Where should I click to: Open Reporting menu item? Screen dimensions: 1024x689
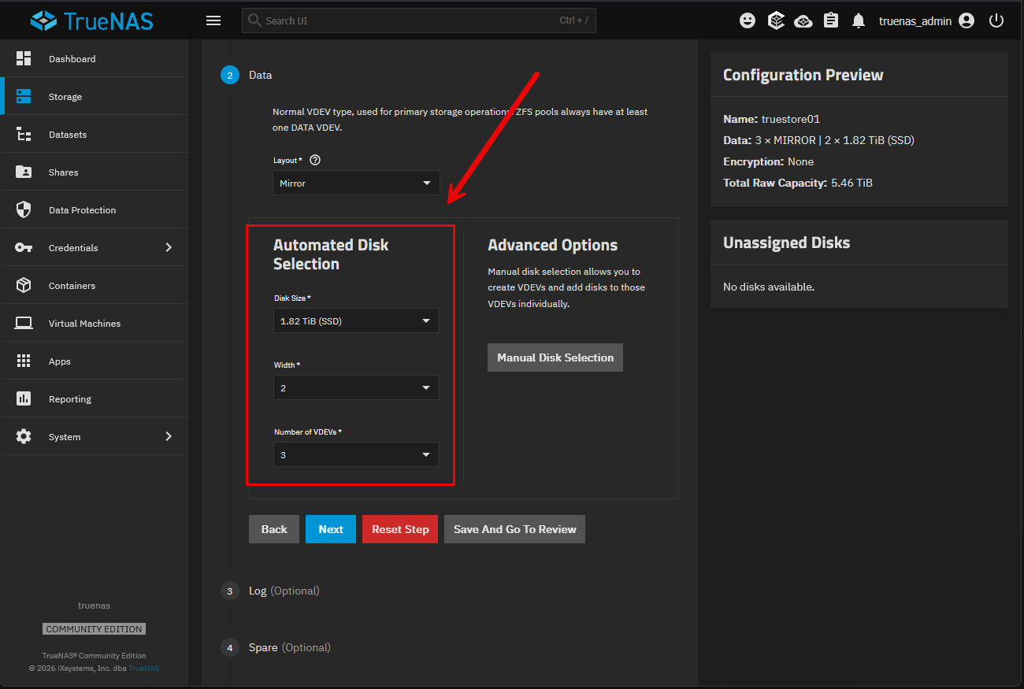95,398
